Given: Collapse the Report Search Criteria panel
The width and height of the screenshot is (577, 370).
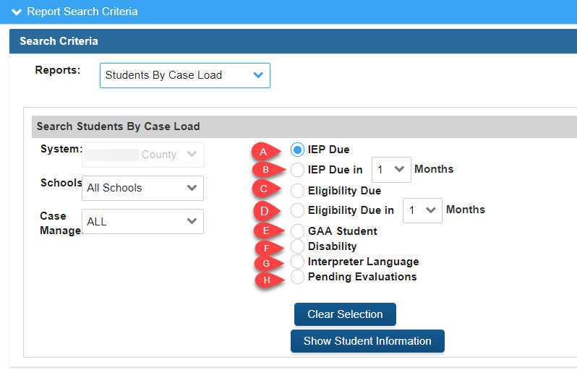Looking at the screenshot, I should [17, 12].
